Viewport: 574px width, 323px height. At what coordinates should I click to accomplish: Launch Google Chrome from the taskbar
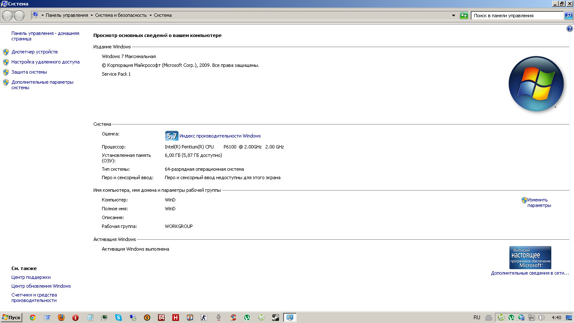pos(33,318)
